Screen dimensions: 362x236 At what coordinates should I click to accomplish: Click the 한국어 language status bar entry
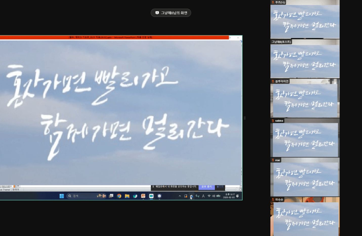[16, 190]
